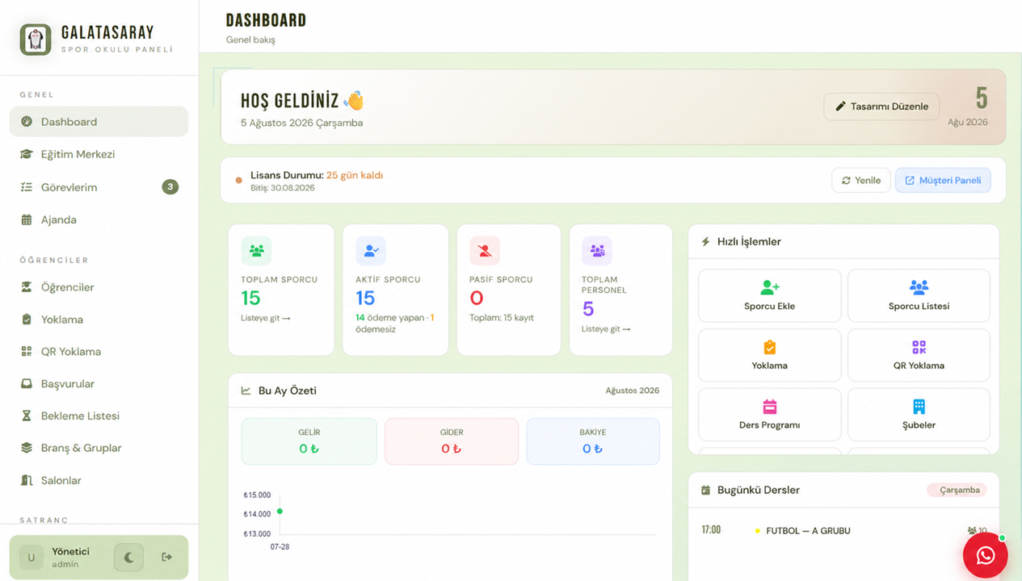
Task: Click Sporcu Ekle quick action
Action: (770, 295)
